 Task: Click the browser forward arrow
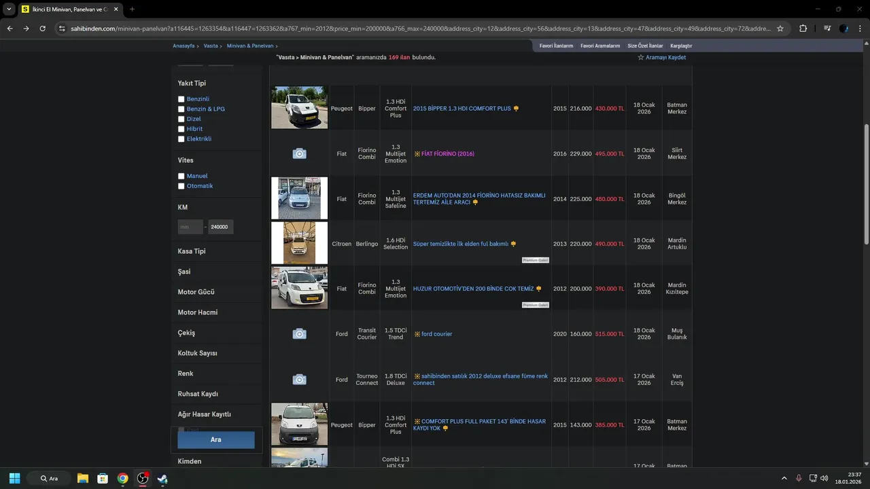(26, 29)
